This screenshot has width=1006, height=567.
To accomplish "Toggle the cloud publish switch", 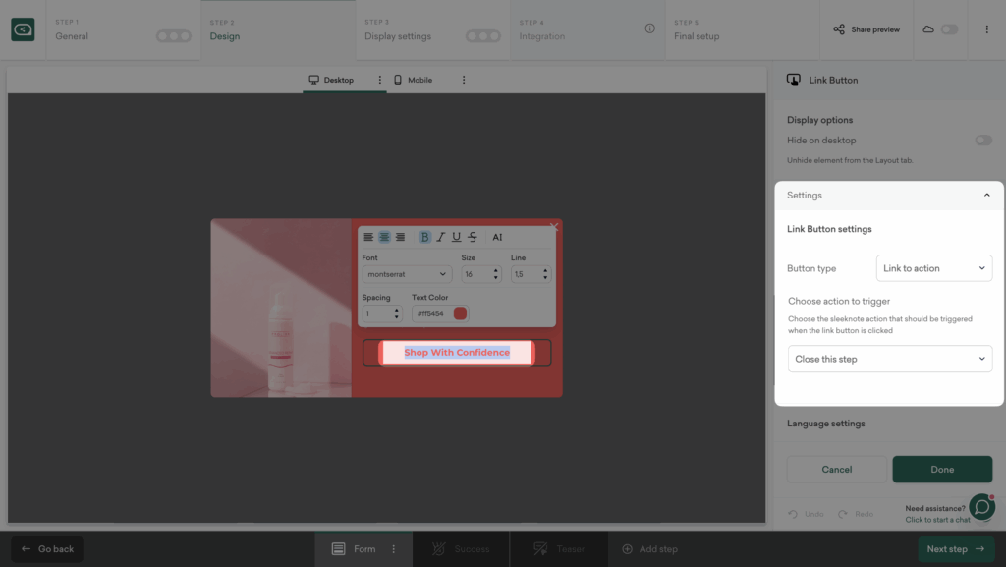I will [x=949, y=29].
